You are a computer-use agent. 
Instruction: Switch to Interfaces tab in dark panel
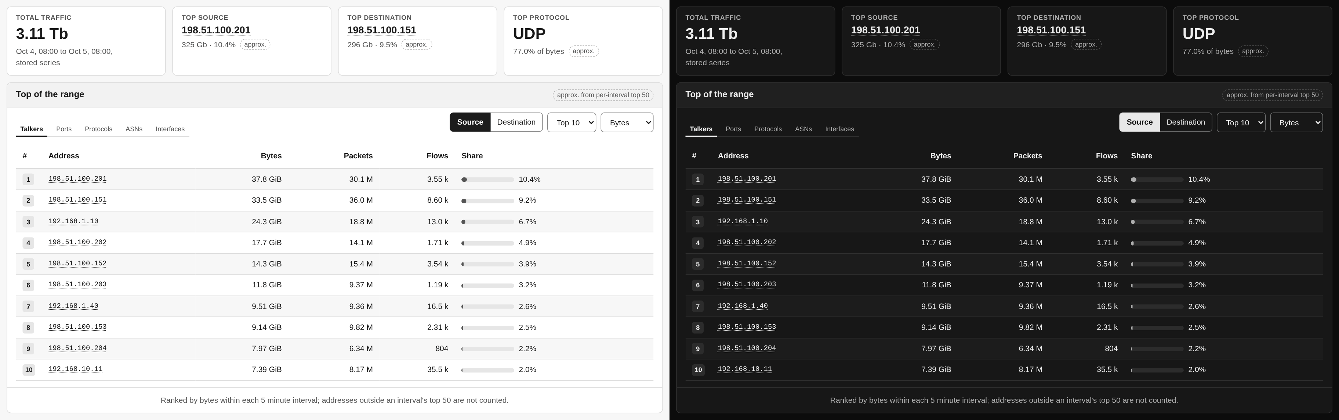839,129
